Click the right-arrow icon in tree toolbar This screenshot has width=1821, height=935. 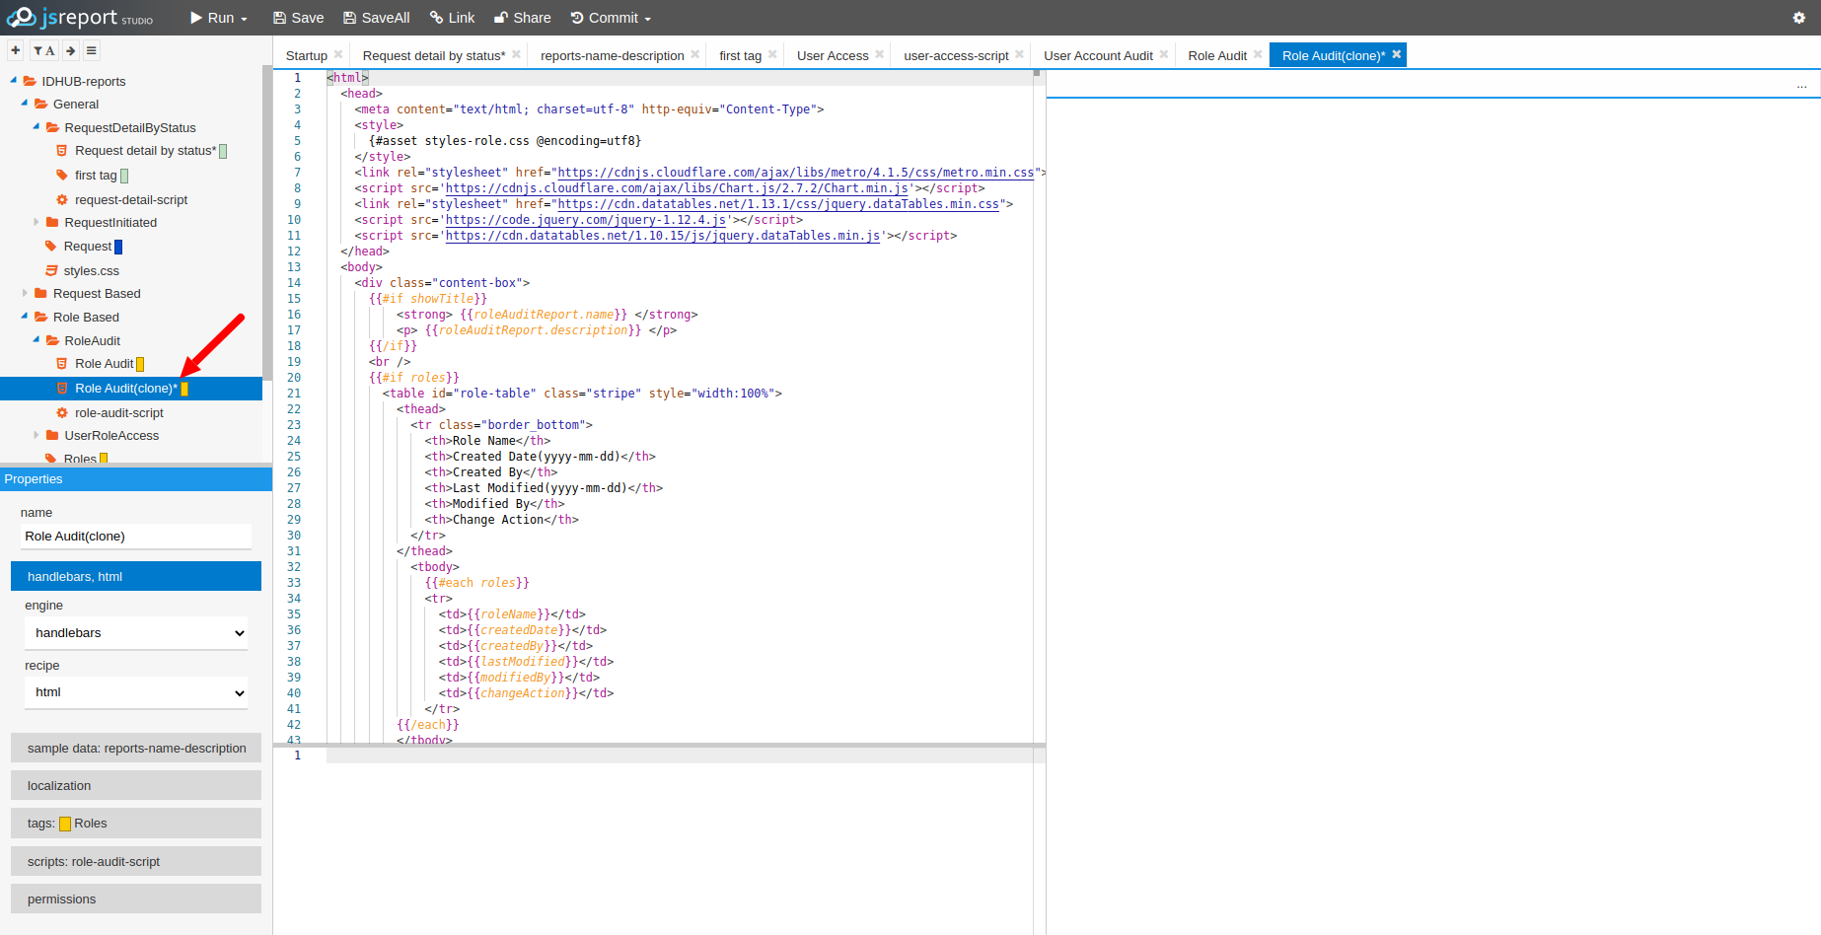(70, 50)
